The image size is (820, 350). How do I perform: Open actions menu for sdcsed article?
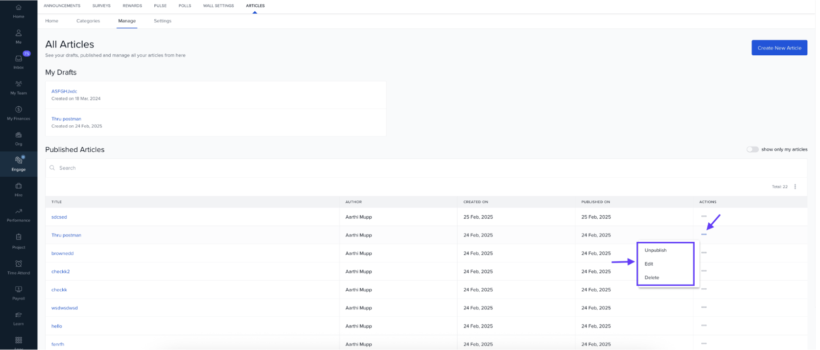704,216
